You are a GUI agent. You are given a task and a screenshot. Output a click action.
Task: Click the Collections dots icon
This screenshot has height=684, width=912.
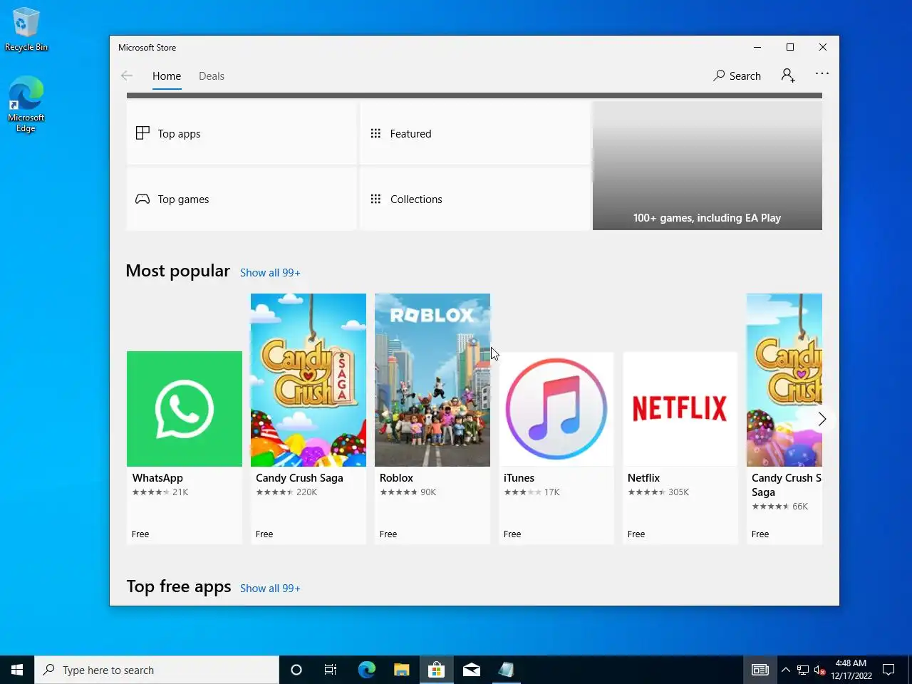(375, 199)
